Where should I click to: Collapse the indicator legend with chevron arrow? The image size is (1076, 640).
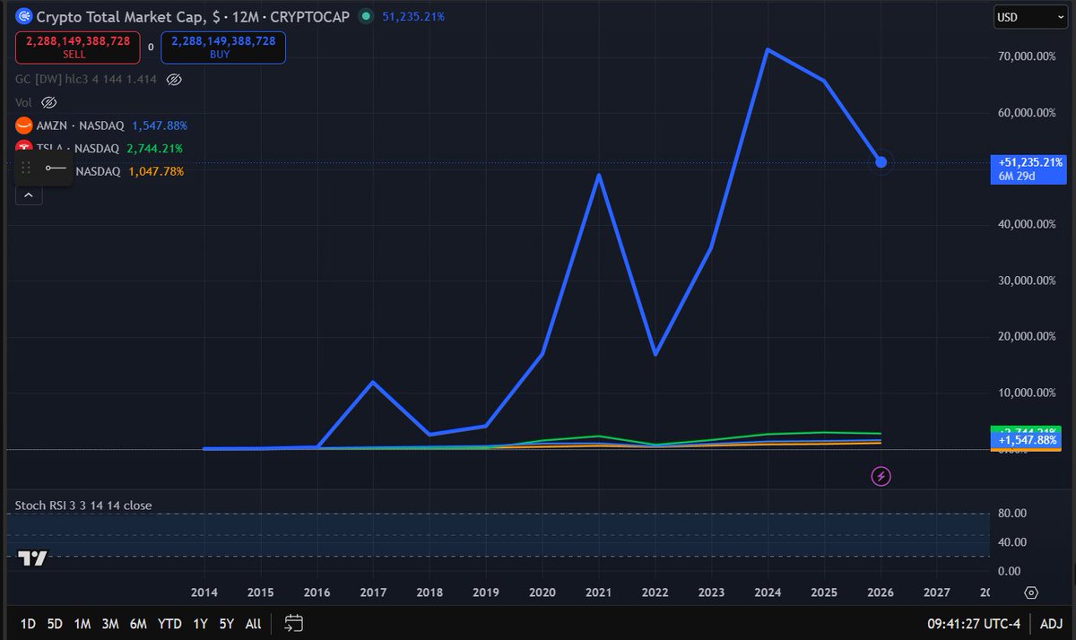pyautogui.click(x=28, y=195)
